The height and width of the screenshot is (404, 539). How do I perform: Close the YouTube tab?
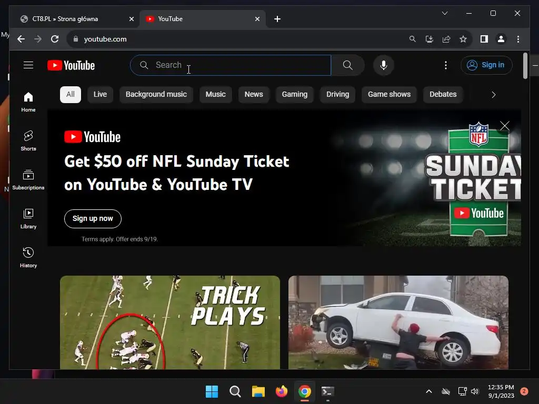tap(257, 19)
